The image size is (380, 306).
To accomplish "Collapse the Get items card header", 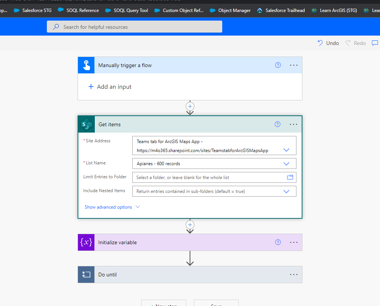I will click(190, 124).
